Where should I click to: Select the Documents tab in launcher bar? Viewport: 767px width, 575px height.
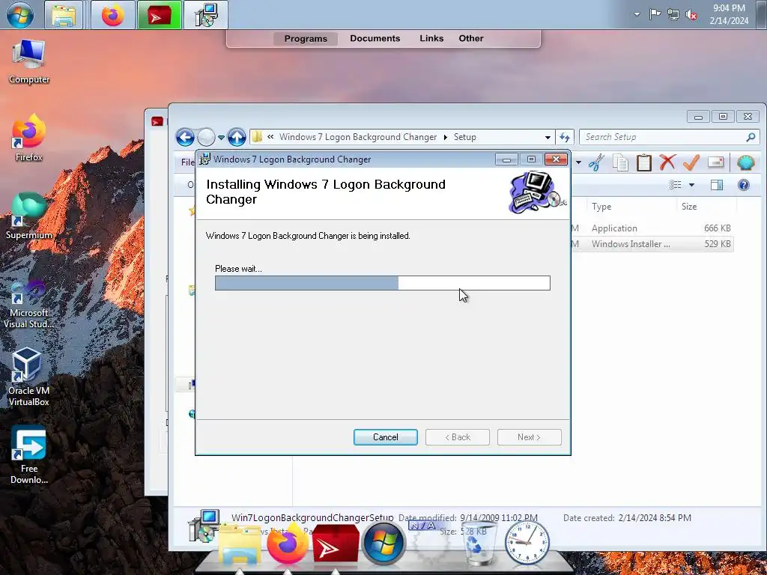coord(375,38)
